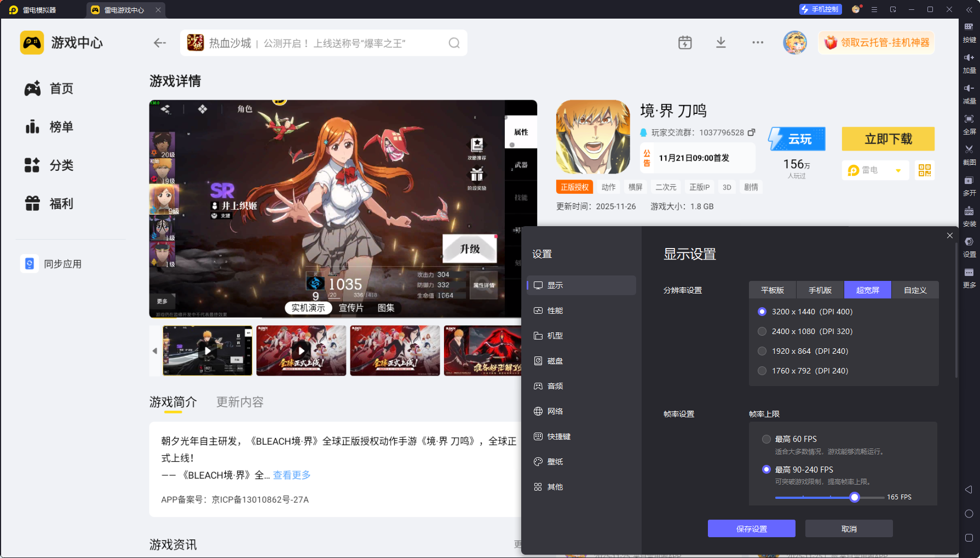This screenshot has height=558, width=980.
Task: Open 榜单 rankings in left sidebar
Action: click(49, 127)
